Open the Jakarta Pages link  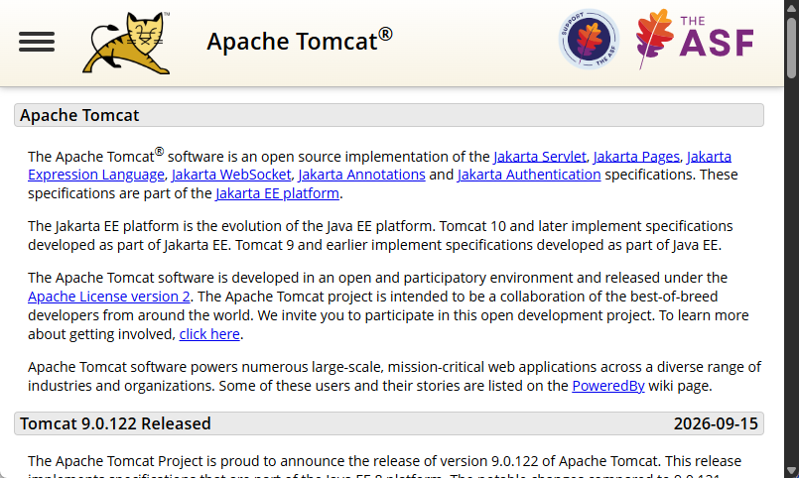pos(636,157)
